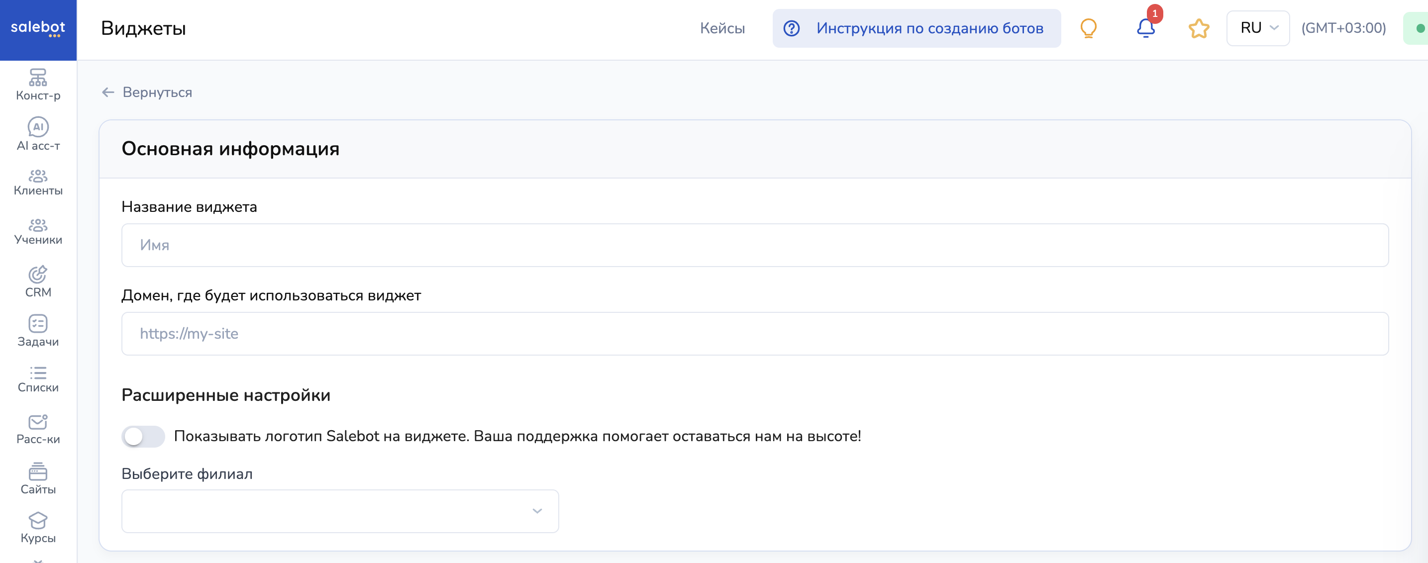The height and width of the screenshot is (563, 1428).
Task: Click the Вернуться back link
Action: pyautogui.click(x=147, y=93)
